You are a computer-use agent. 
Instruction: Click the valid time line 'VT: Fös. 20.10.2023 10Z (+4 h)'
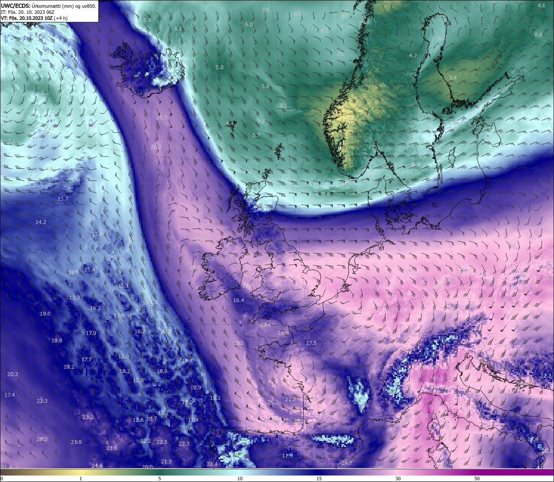pyautogui.click(x=35, y=18)
